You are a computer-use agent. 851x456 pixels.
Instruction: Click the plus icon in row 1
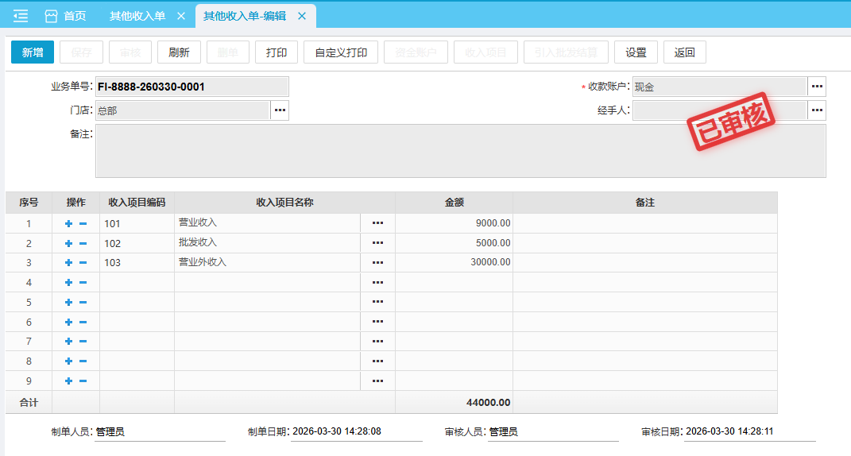coord(68,224)
